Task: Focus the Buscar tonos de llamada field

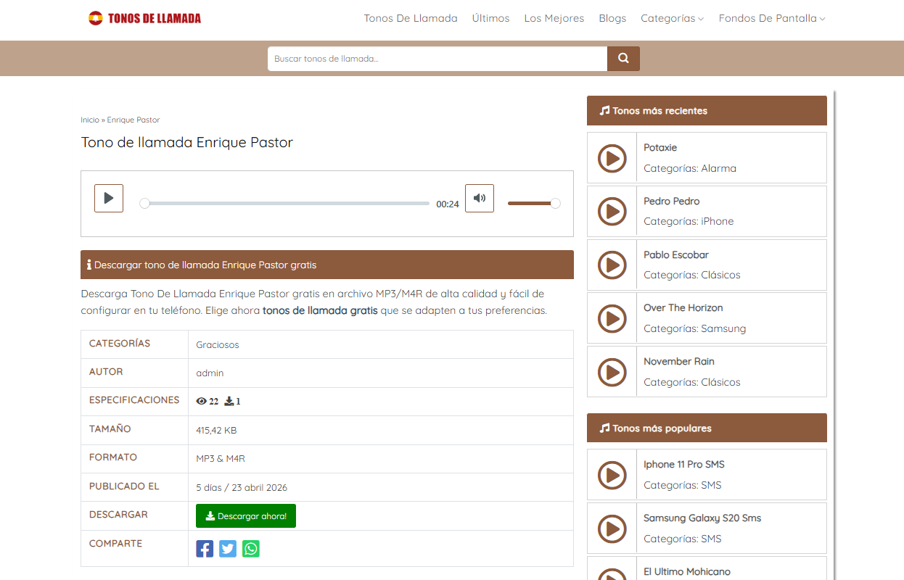Action: (x=437, y=59)
